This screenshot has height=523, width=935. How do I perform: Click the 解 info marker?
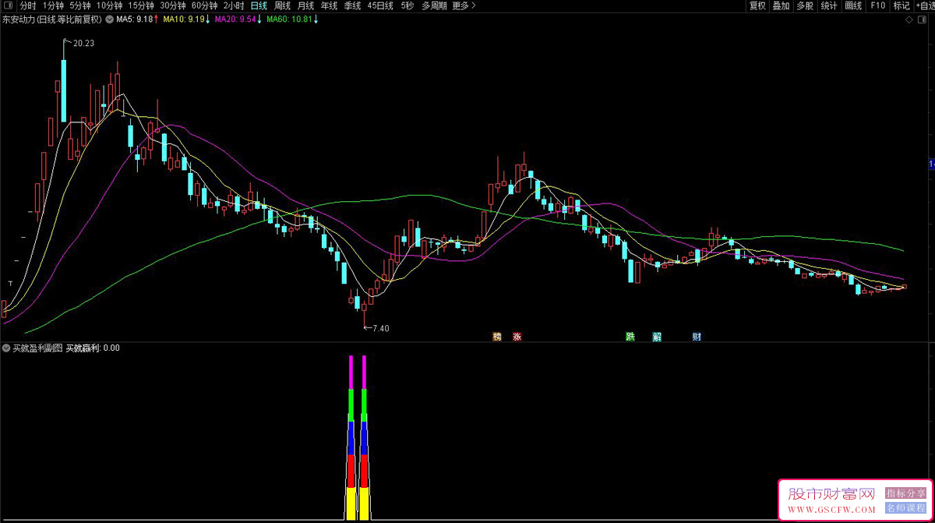click(657, 337)
